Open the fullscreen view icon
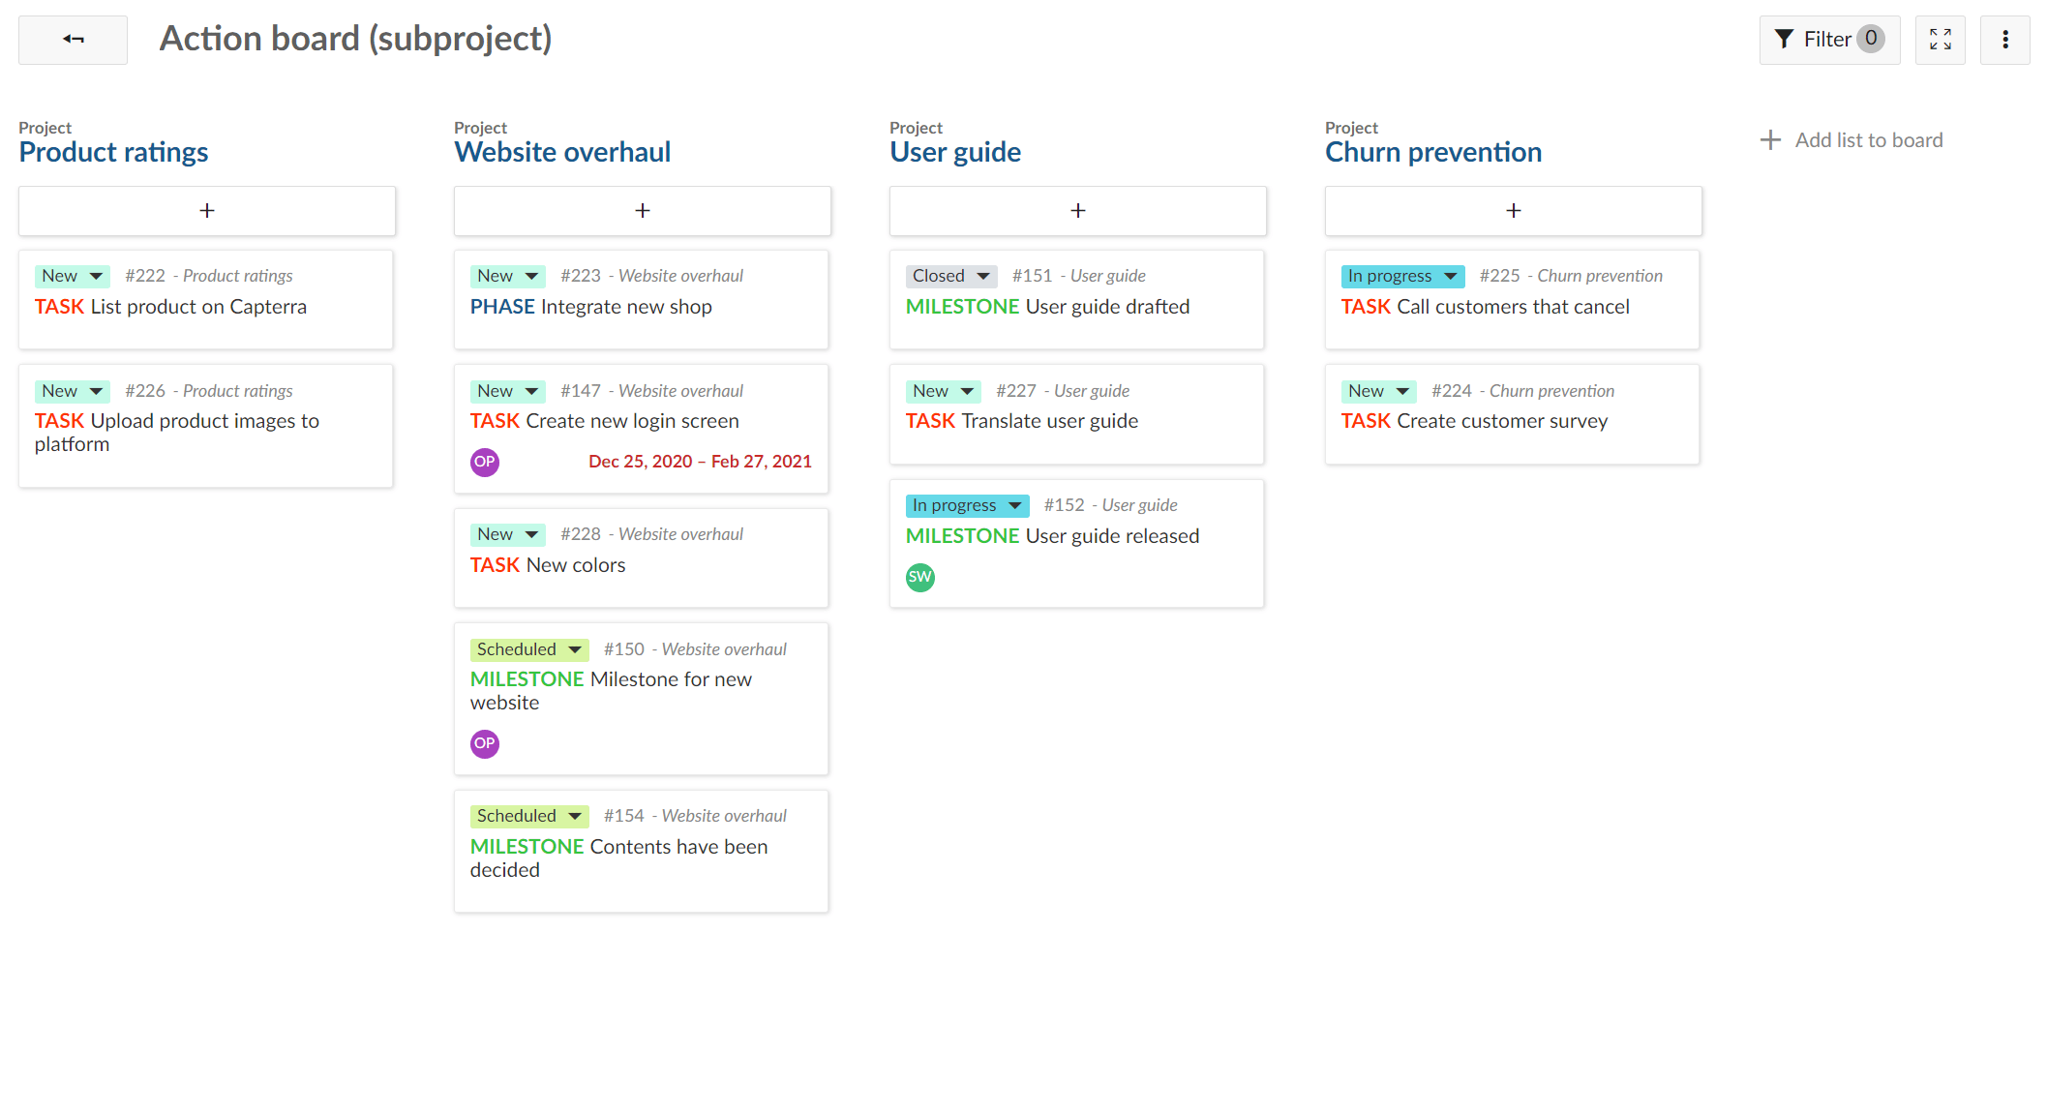Screen dimensions: 2047x1113 point(1940,39)
